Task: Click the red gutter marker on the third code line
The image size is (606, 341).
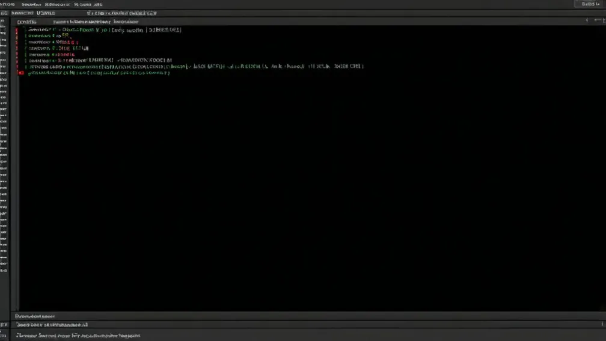Action: coord(17,42)
